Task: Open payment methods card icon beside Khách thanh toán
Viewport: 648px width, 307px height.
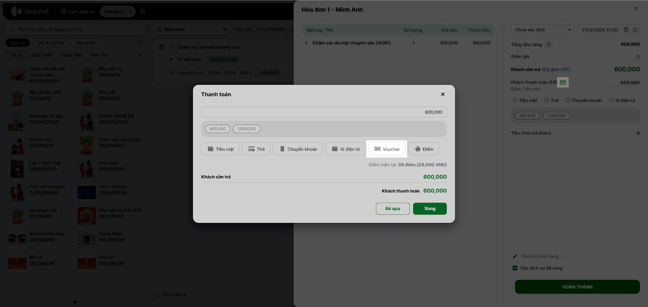Action: point(563,82)
